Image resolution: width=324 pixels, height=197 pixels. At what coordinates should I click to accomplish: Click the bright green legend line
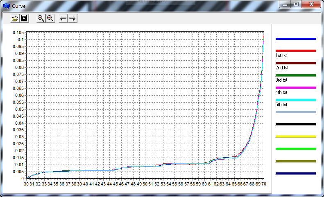pyautogui.click(x=295, y=149)
